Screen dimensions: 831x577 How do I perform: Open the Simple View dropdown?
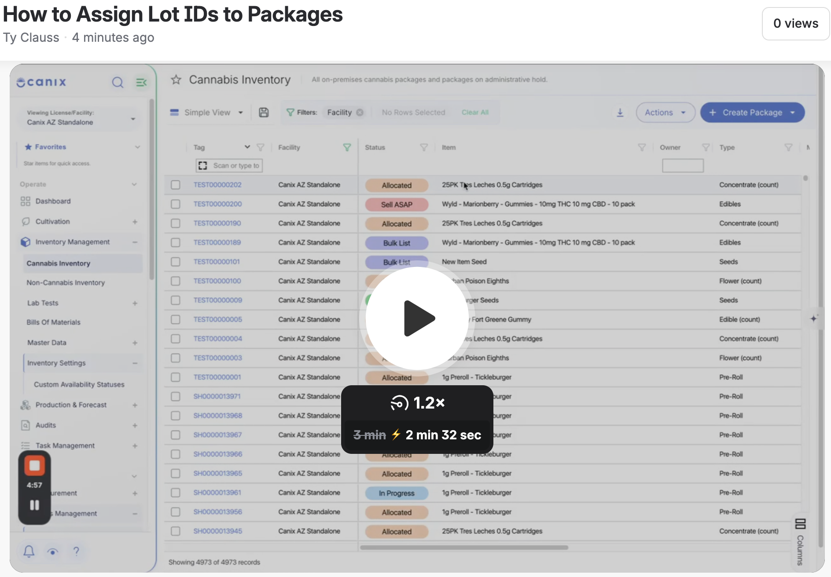point(207,113)
